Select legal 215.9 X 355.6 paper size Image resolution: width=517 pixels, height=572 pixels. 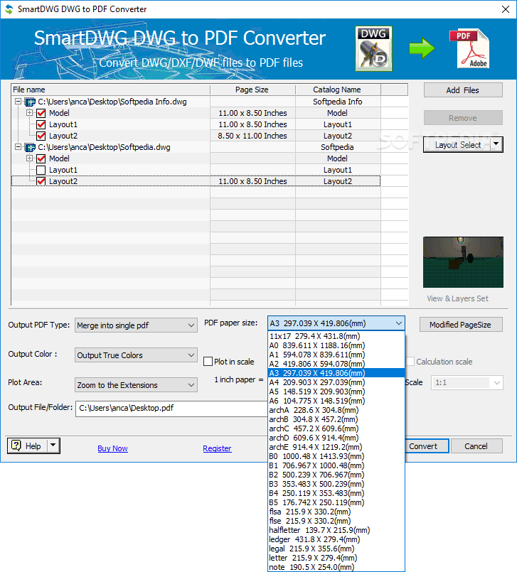(336, 549)
